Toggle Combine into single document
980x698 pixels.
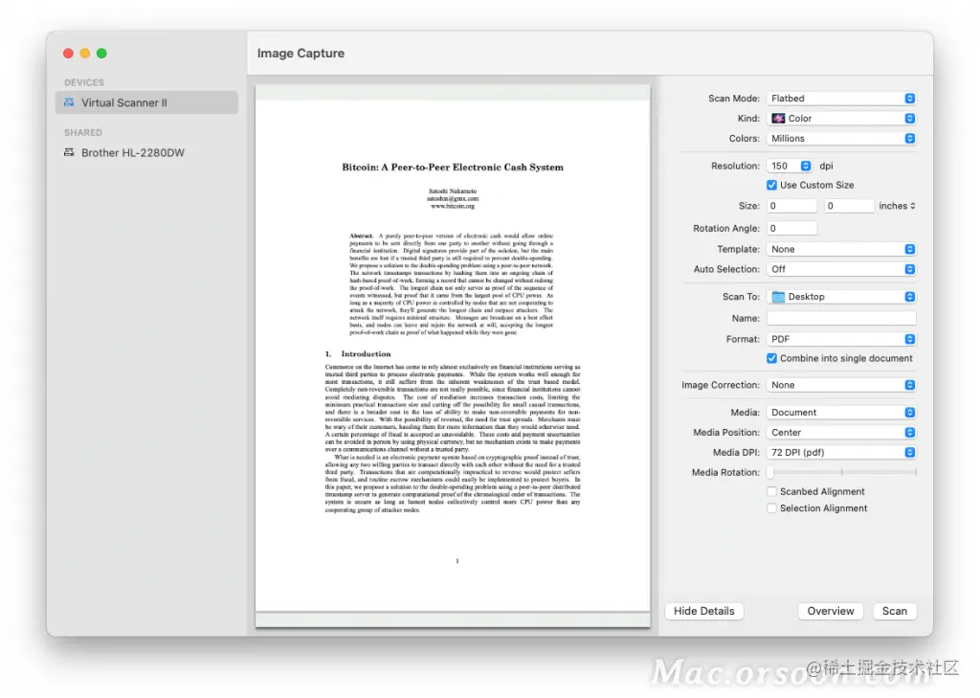point(772,358)
